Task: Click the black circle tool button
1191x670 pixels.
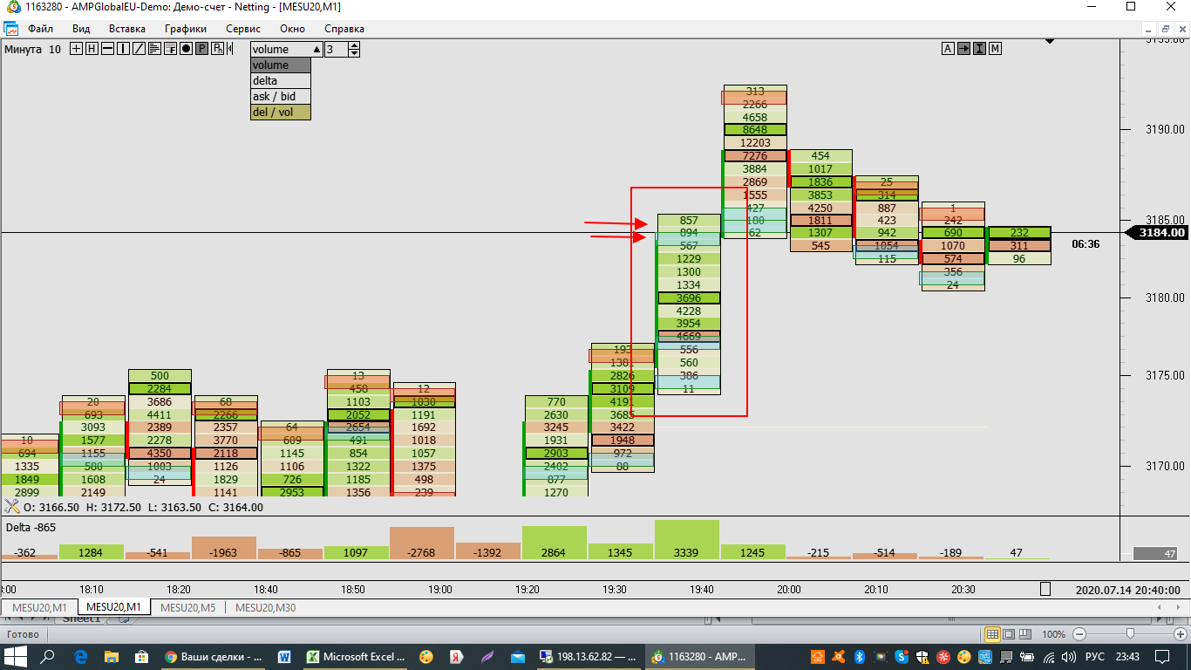Action: tap(186, 49)
